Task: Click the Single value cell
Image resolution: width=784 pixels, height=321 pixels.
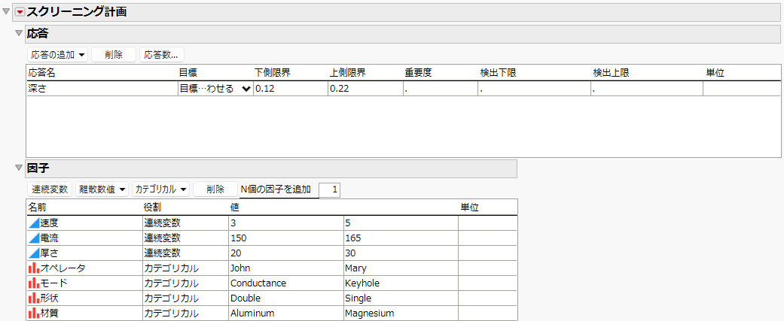Action: (x=400, y=298)
